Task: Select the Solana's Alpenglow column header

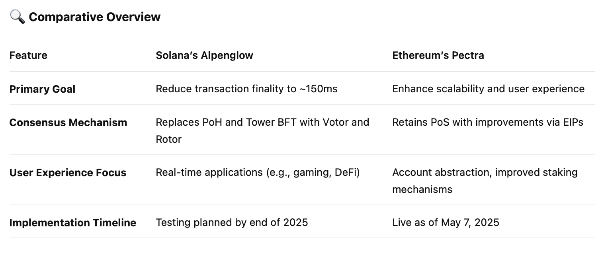Action: pos(204,55)
